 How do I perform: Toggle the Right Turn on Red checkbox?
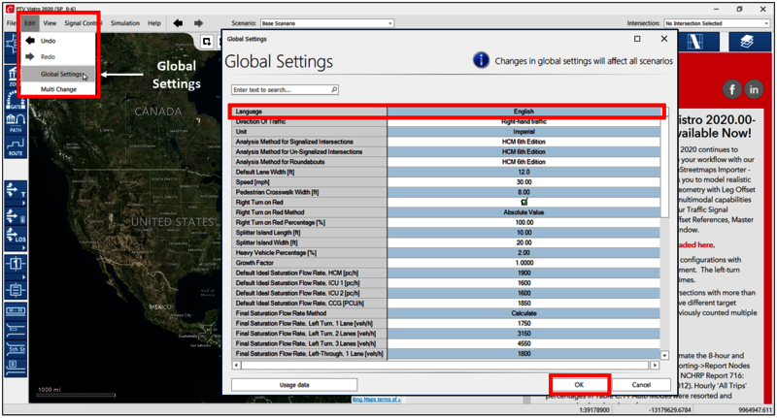click(x=524, y=202)
